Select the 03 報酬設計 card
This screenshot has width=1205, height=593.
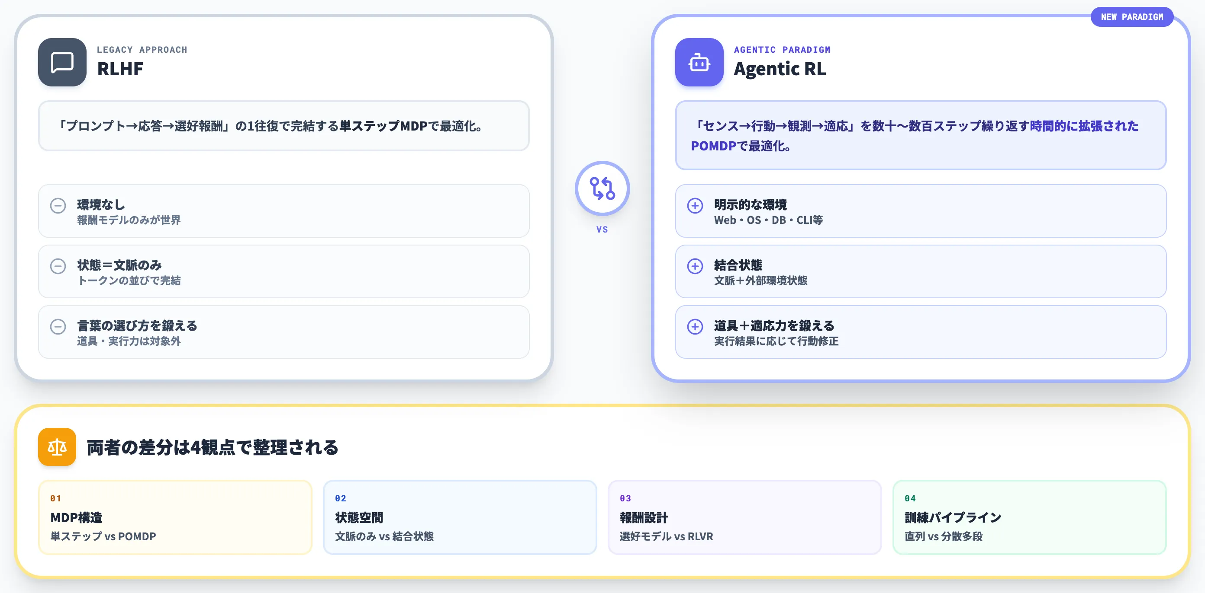745,517
